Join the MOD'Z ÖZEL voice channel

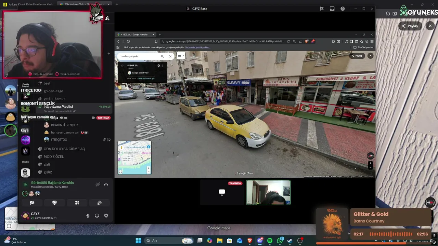coord(54,157)
